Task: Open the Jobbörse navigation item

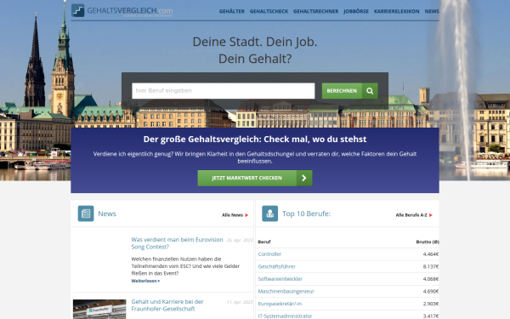Action: click(356, 11)
